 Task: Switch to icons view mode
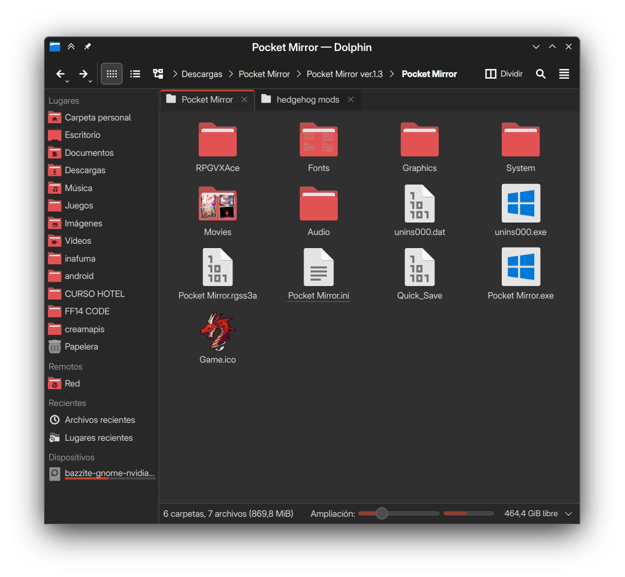(x=112, y=74)
